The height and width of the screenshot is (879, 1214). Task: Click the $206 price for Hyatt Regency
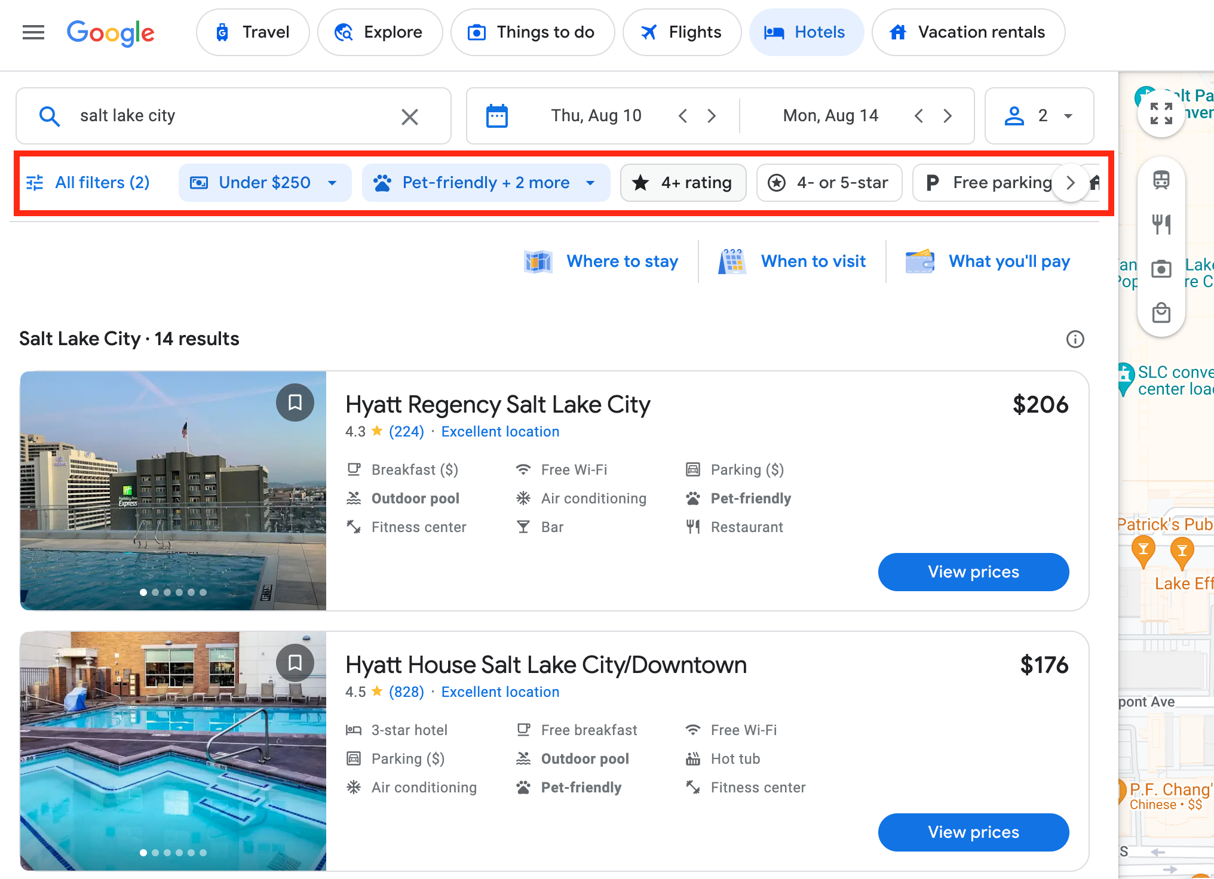point(1040,405)
